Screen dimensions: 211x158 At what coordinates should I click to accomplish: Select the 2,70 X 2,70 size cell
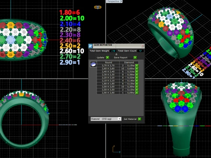point(108,65)
